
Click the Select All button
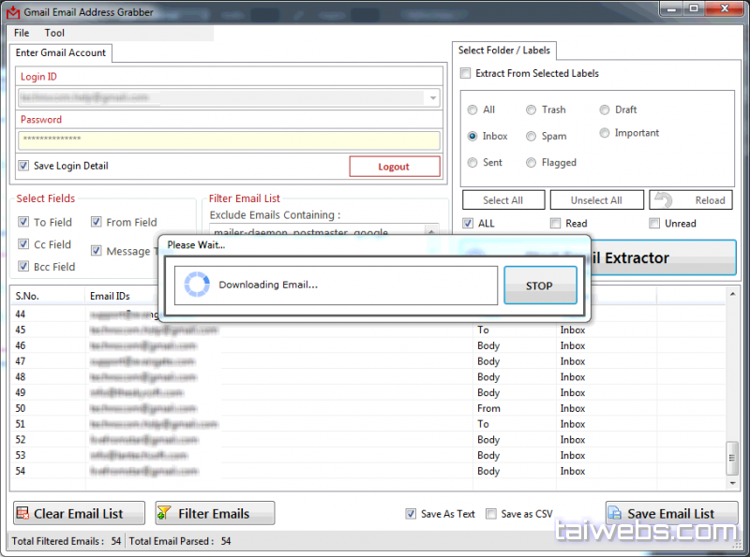pyautogui.click(x=502, y=199)
